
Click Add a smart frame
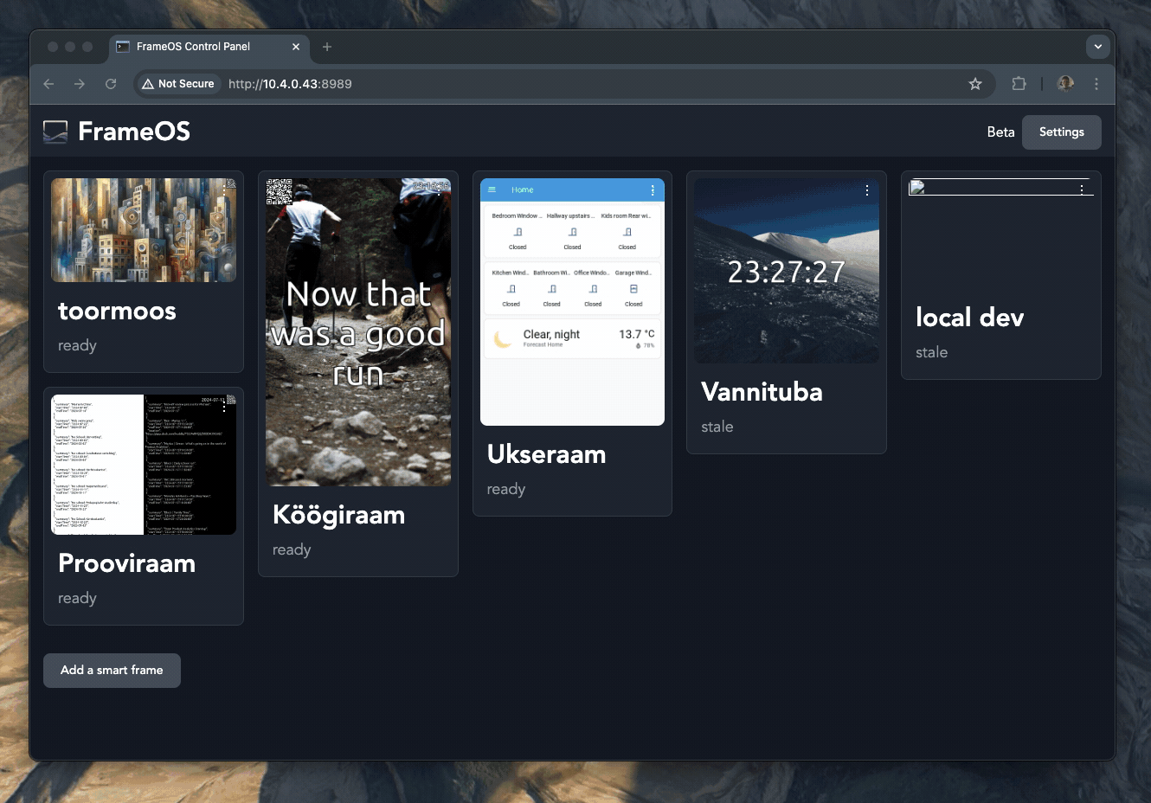(x=112, y=670)
